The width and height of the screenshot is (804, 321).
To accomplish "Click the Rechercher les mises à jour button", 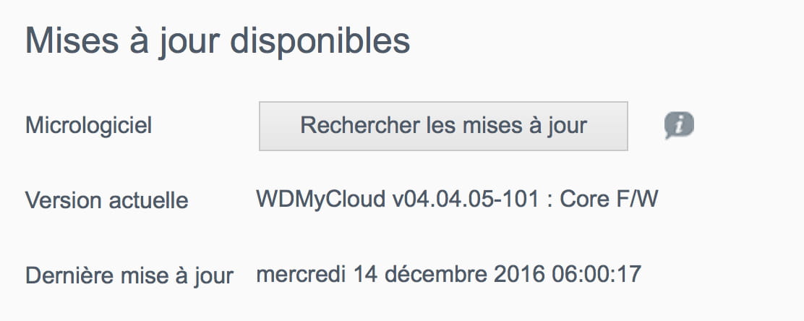I will (x=443, y=126).
